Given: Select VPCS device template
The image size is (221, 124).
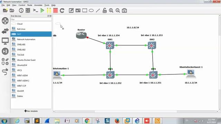Looking at the screenshot, I should [x=31, y=70].
